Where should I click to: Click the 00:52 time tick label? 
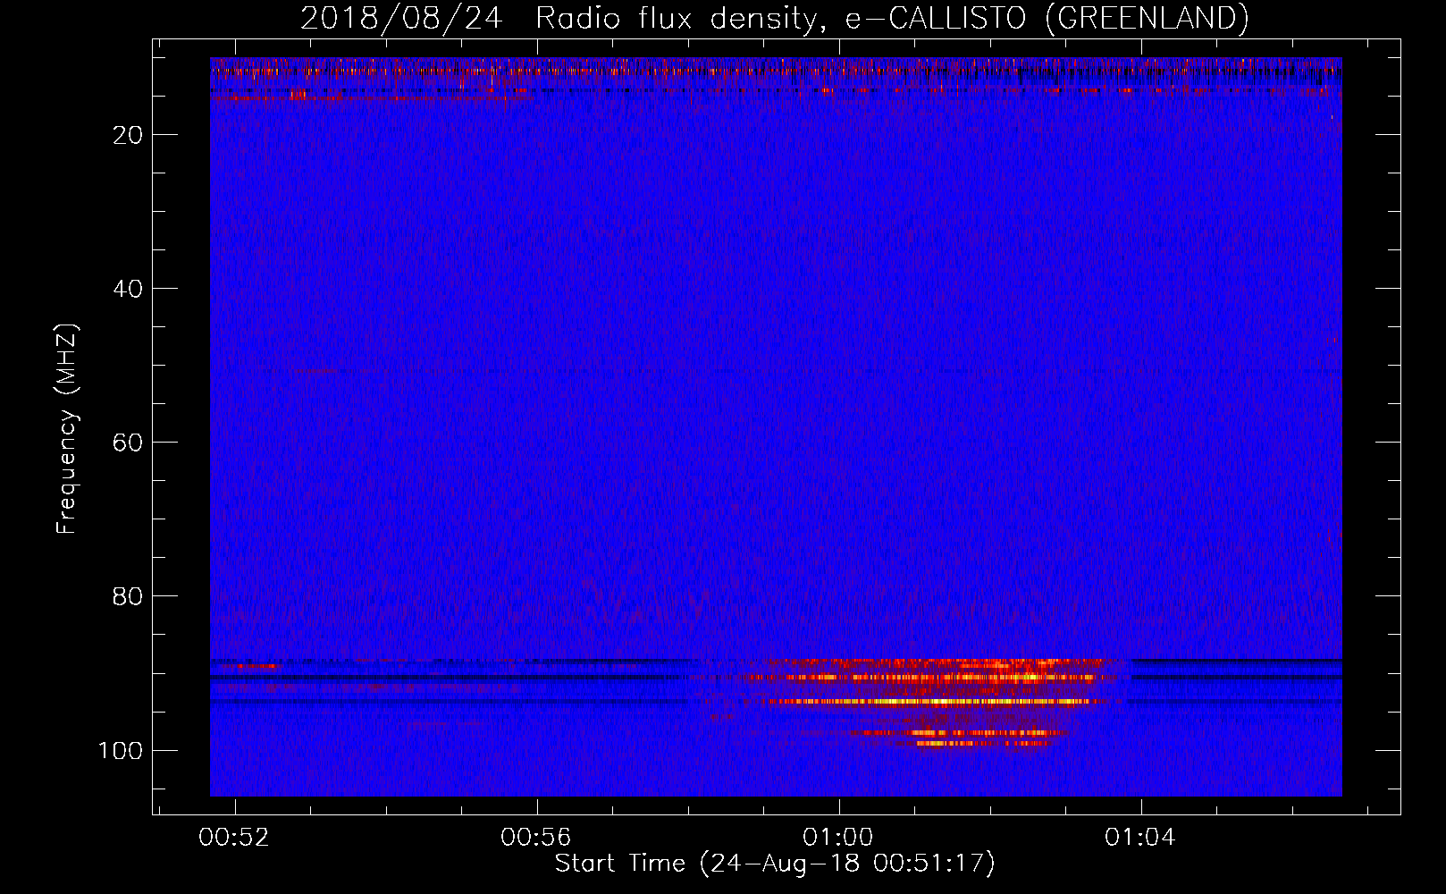click(x=234, y=838)
